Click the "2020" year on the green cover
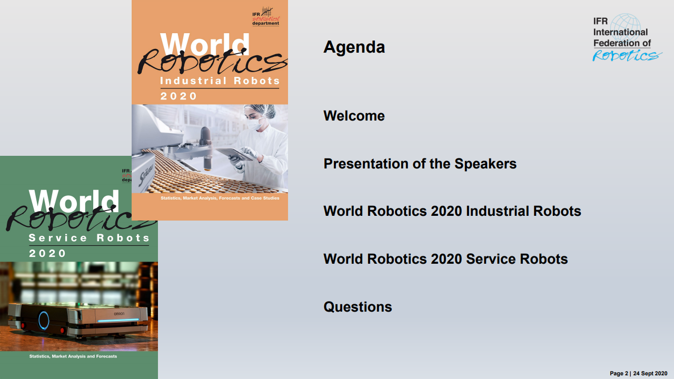Screen dimensions: 674x379 tap(48, 254)
